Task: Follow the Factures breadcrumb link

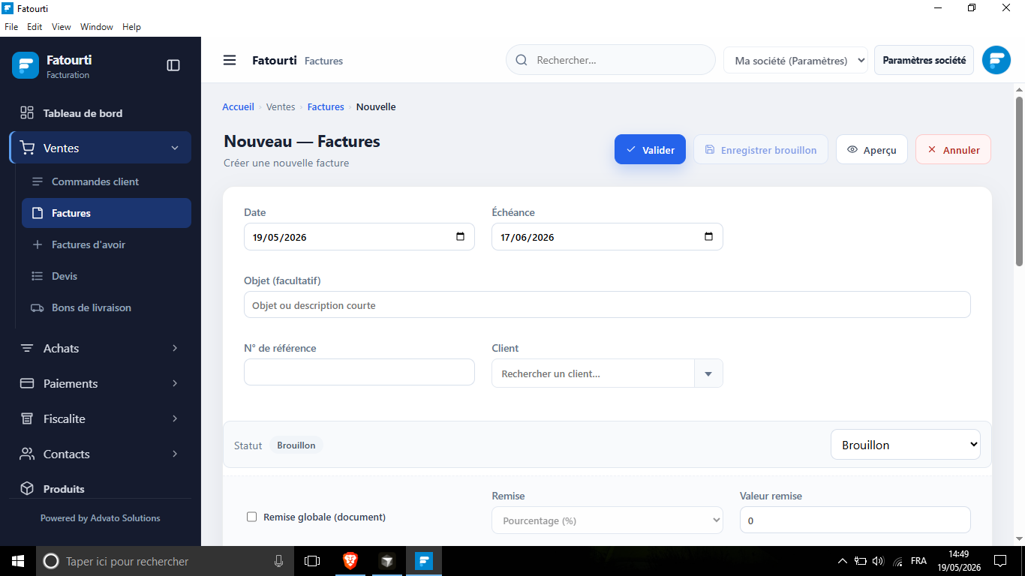Action: pyautogui.click(x=326, y=107)
